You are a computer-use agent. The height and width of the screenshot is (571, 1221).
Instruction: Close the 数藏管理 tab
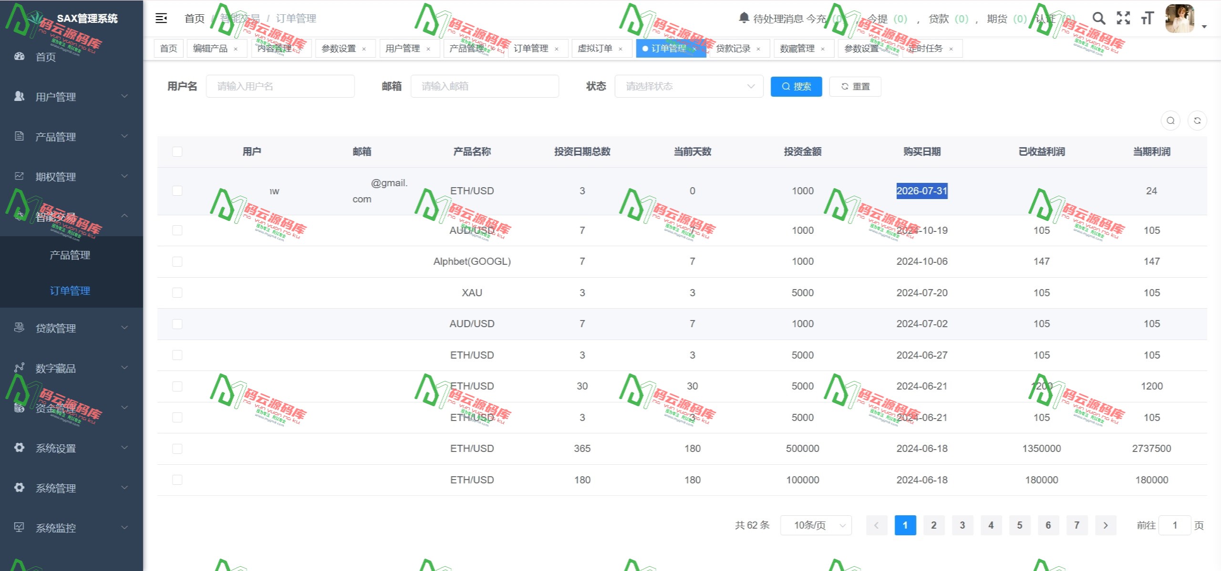click(823, 49)
